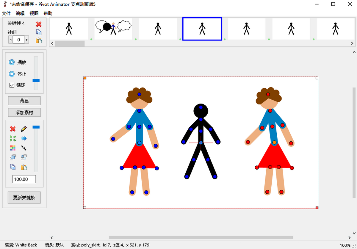Delete keyframe 4 with the red X
The height and width of the screenshot is (249, 357).
pos(39,24)
